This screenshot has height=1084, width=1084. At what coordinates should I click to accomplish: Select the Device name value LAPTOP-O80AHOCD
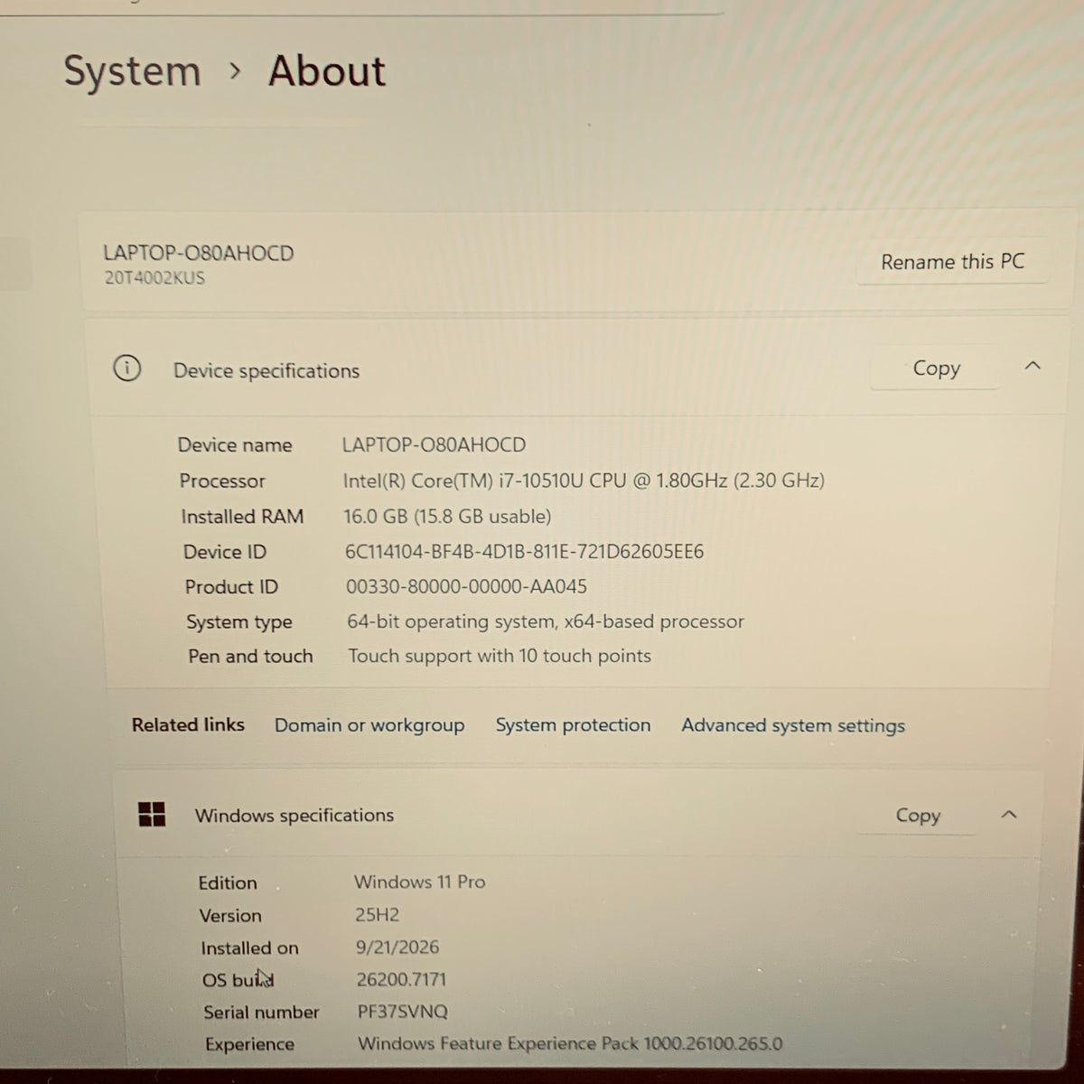point(434,444)
